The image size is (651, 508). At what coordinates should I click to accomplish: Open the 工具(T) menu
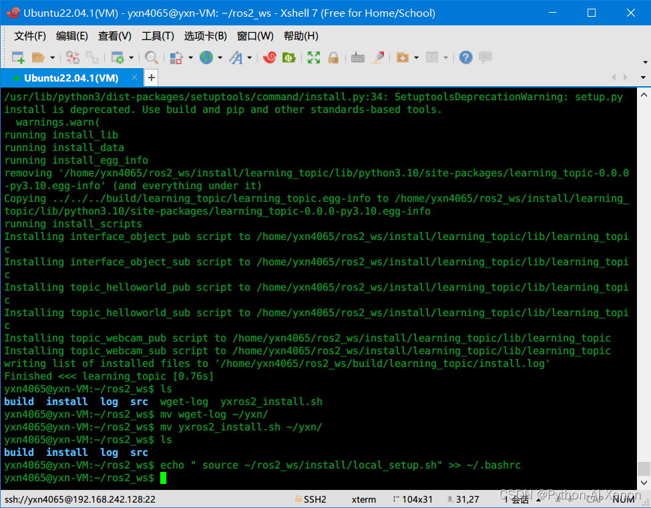coord(158,36)
